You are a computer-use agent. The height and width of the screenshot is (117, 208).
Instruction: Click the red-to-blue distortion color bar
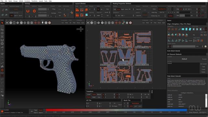(116, 110)
